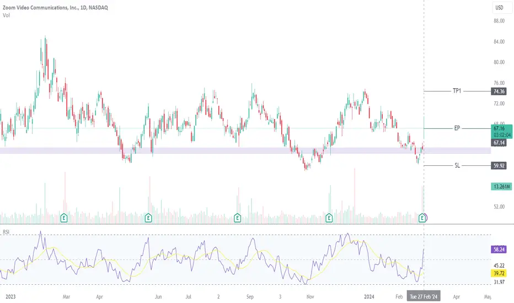
Task: Click the Tue 27 Feb '24 date tag
Action: (x=424, y=297)
